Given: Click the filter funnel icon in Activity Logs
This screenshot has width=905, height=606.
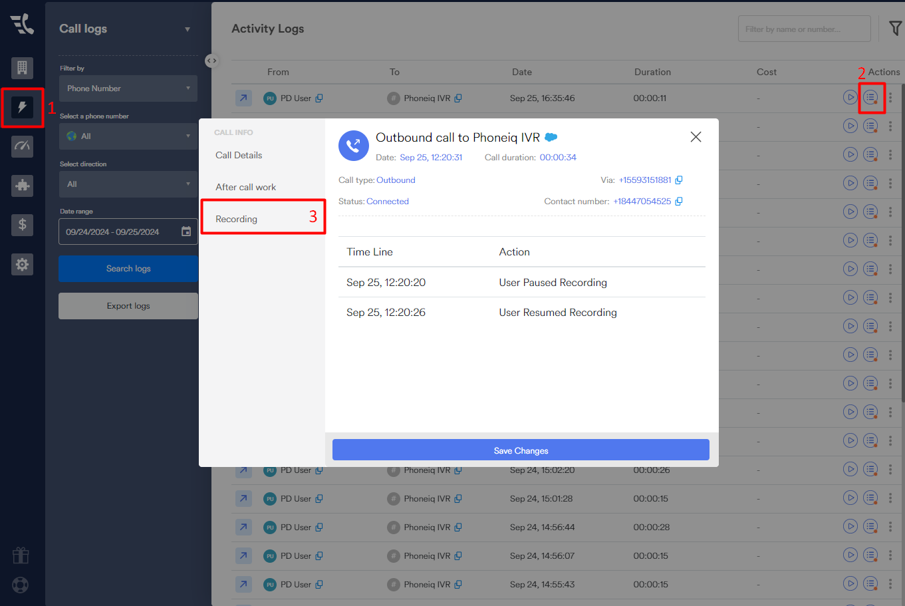Looking at the screenshot, I should pos(895,29).
